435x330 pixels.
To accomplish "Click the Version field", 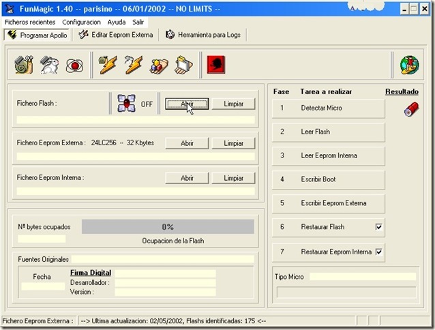I will (x=165, y=292).
